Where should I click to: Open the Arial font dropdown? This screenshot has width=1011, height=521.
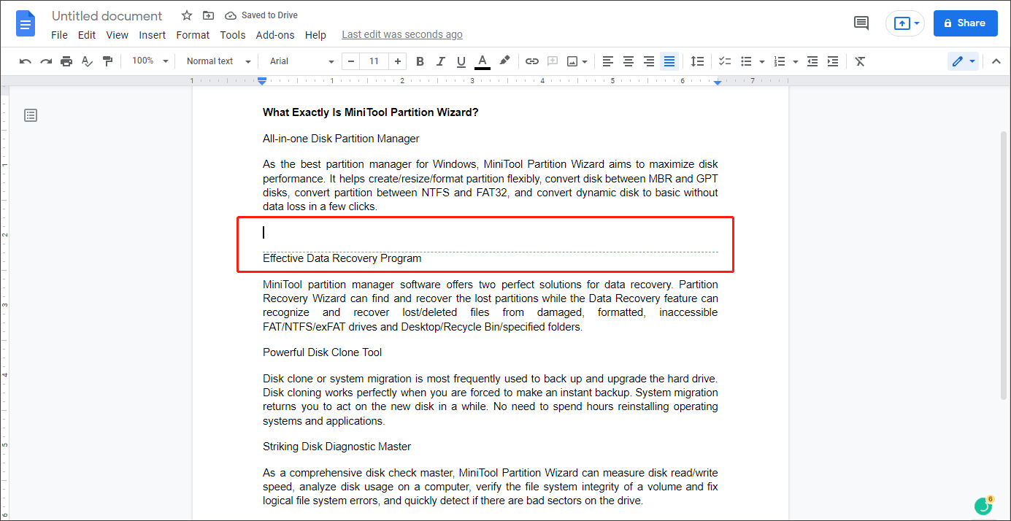coord(301,61)
